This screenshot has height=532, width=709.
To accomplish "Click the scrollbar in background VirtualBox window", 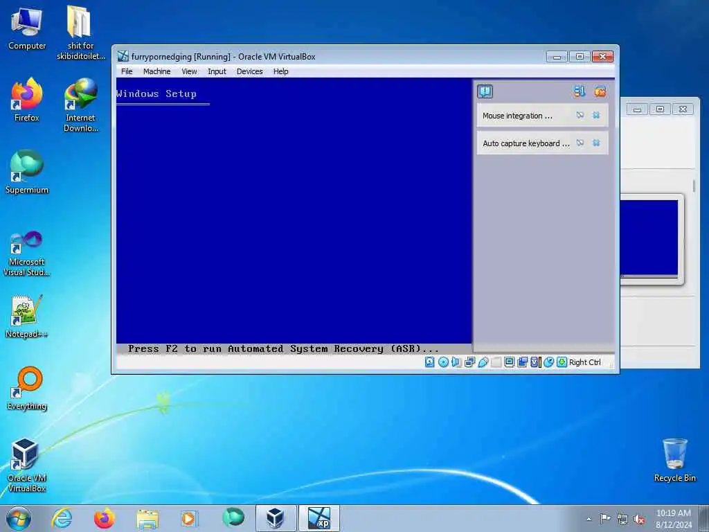I will pyautogui.click(x=694, y=186).
